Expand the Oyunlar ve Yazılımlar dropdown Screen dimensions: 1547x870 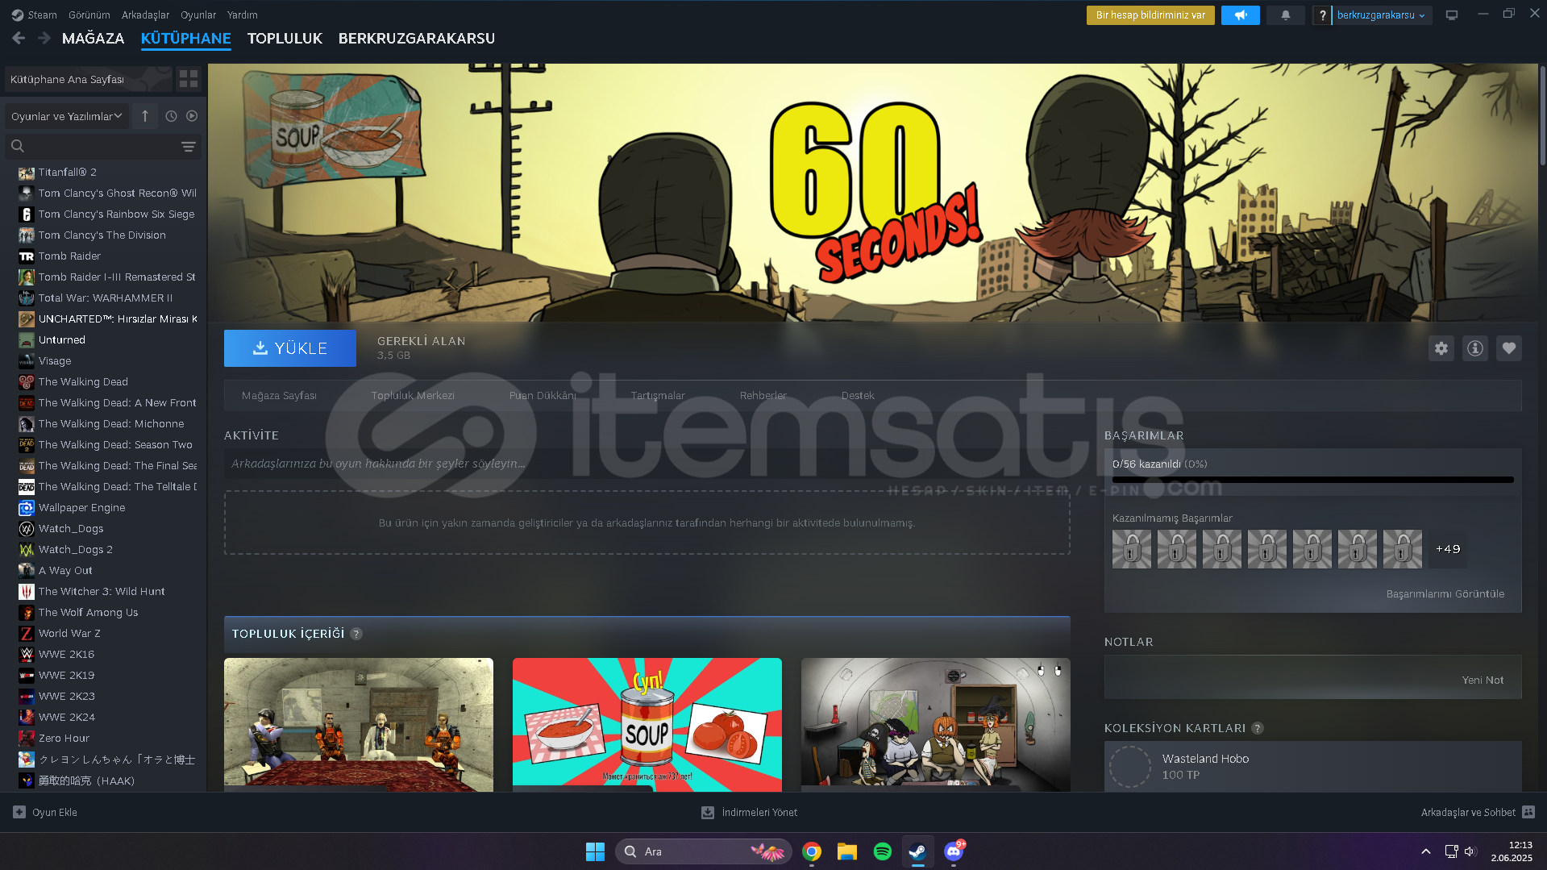[66, 116]
